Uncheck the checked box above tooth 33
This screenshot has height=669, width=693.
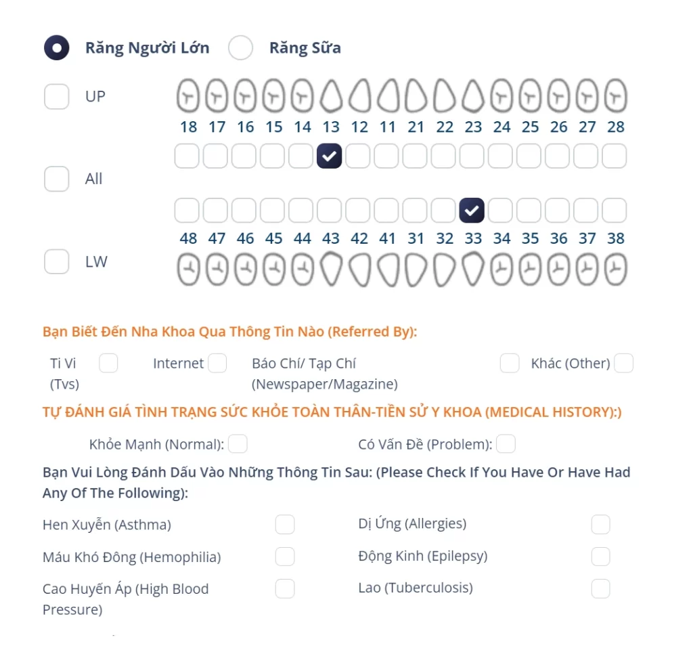coord(472,211)
